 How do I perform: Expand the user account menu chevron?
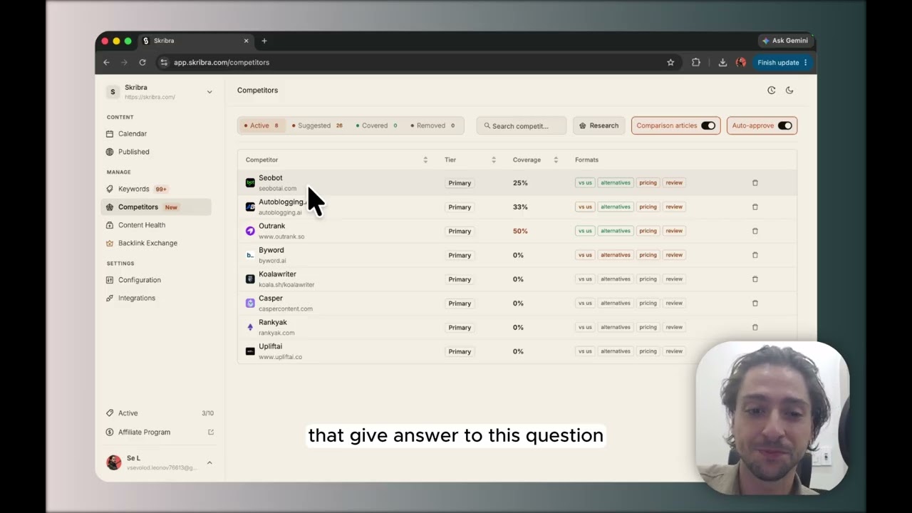click(x=209, y=463)
